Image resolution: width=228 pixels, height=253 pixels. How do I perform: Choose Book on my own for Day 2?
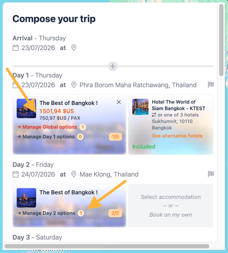pyautogui.click(x=170, y=215)
